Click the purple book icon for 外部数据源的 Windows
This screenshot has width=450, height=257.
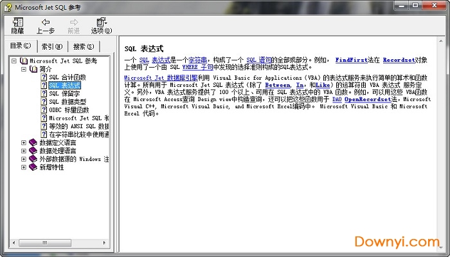point(33,158)
